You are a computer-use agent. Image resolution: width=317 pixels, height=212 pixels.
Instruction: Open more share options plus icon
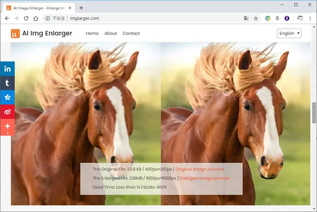tap(7, 127)
